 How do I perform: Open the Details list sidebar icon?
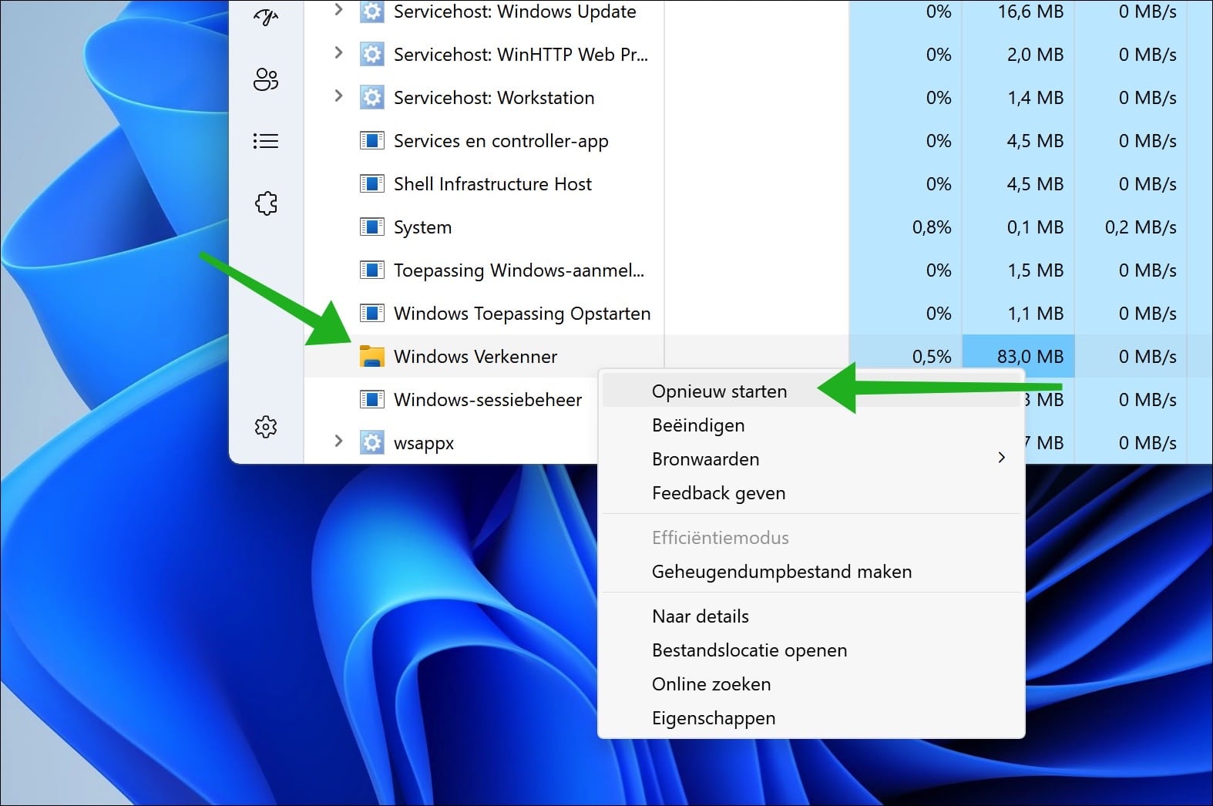[266, 141]
